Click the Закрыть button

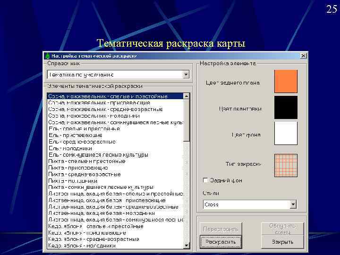coord(282,242)
